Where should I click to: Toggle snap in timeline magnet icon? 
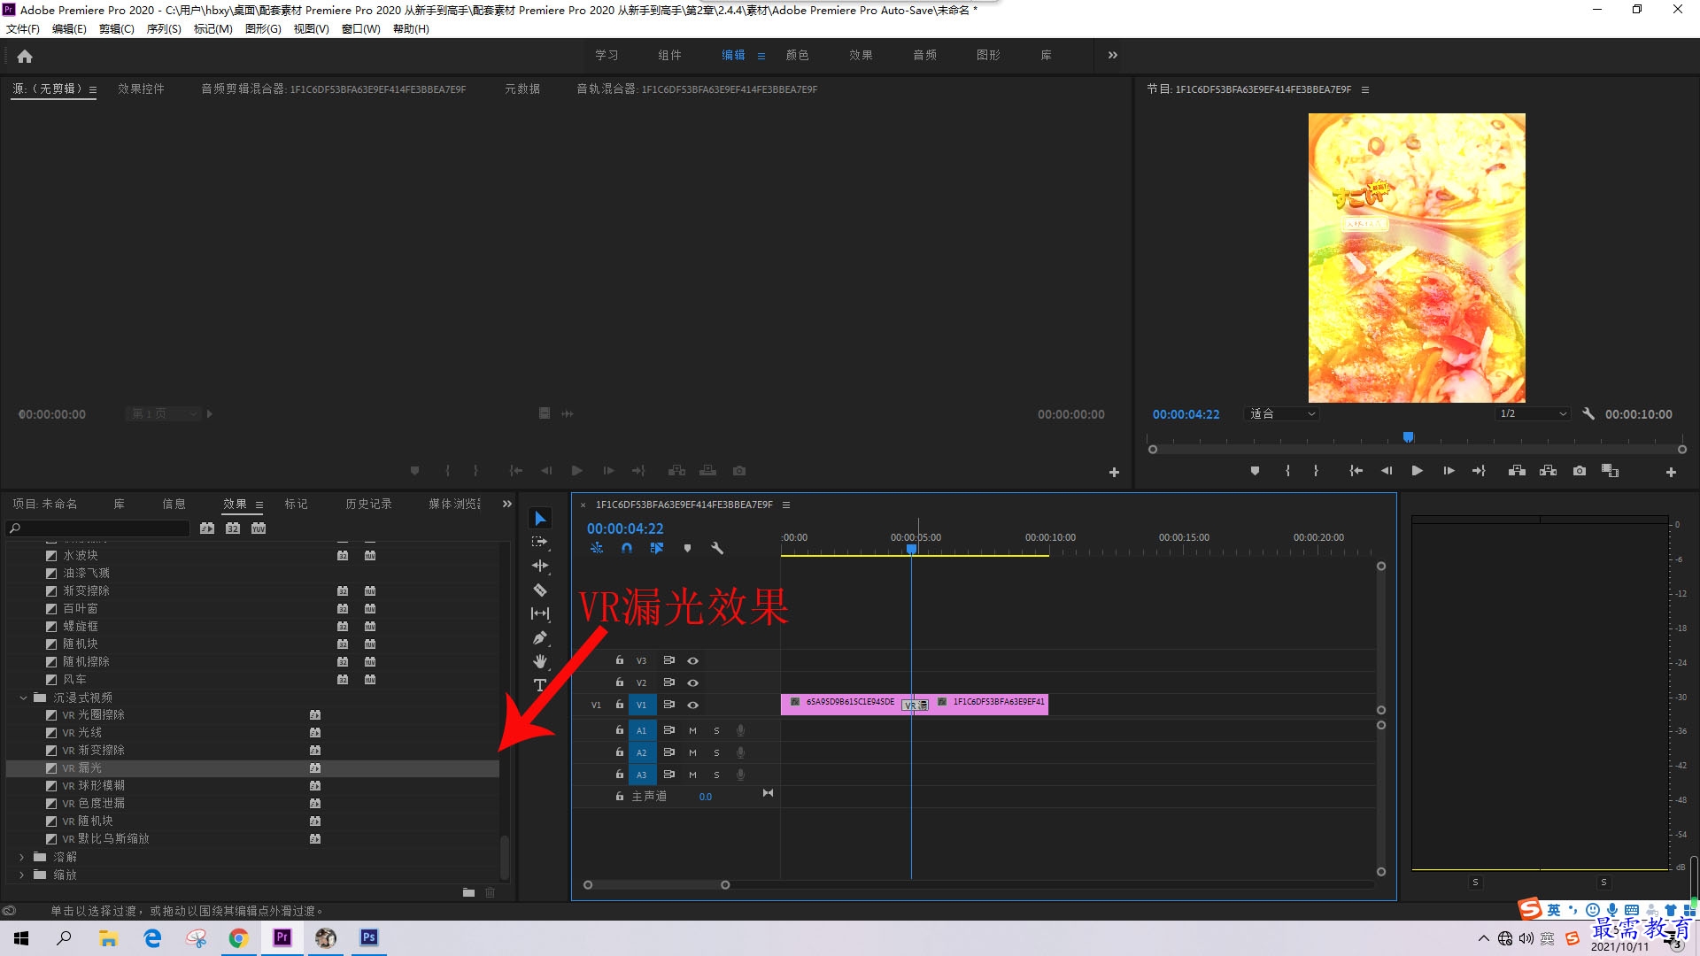(x=627, y=549)
